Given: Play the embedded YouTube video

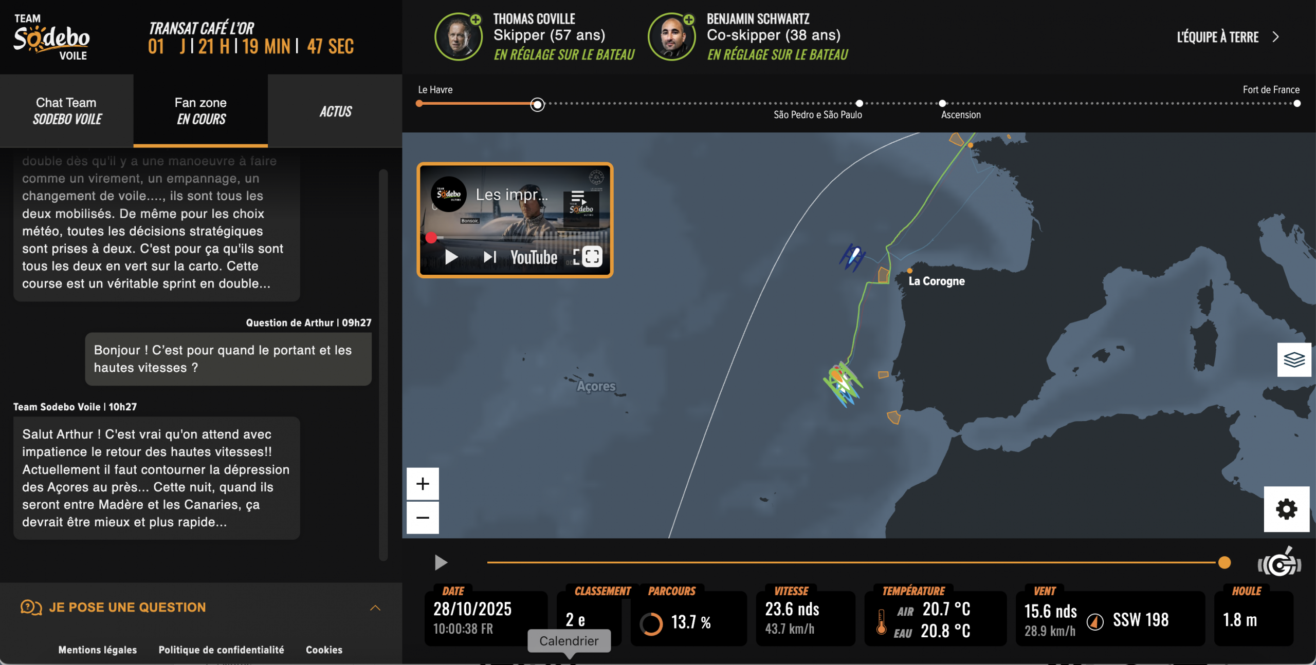Looking at the screenshot, I should point(451,257).
